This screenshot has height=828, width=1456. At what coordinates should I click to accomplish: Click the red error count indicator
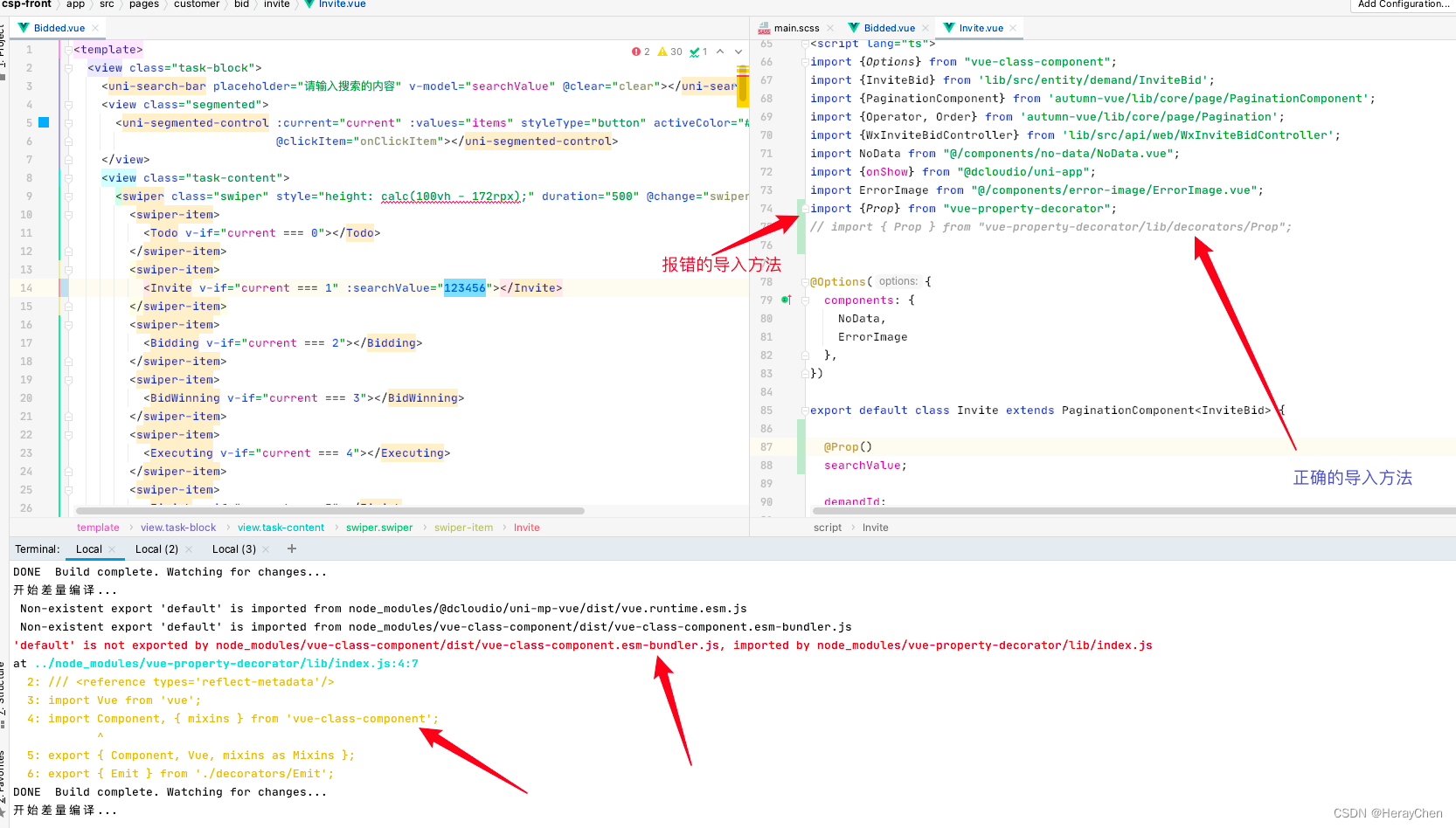[x=641, y=52]
